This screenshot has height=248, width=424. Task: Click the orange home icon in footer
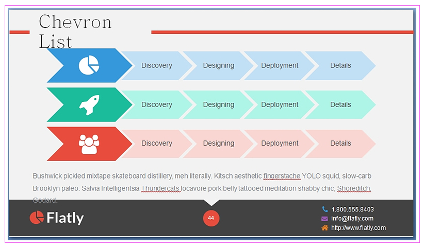pyautogui.click(x=325, y=228)
